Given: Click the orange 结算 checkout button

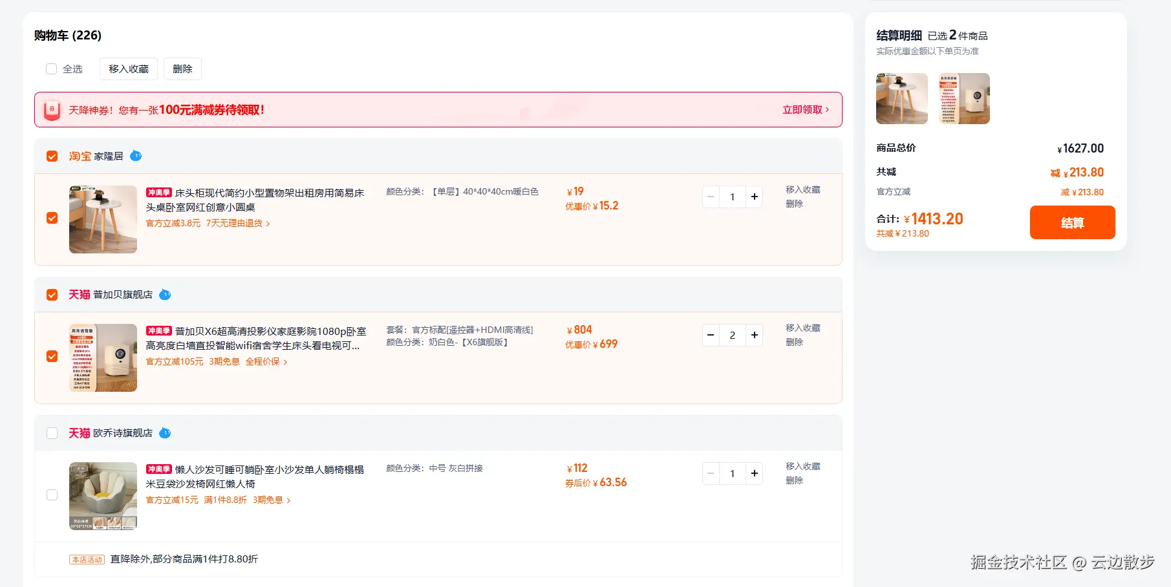Looking at the screenshot, I should 1072,222.
